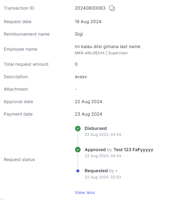Click the Requested by status title

click(x=101, y=171)
